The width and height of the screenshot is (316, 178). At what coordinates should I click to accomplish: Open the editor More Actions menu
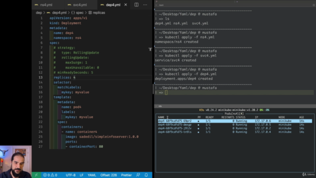click(x=145, y=4)
